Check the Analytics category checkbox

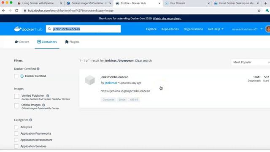click(x=16, y=127)
